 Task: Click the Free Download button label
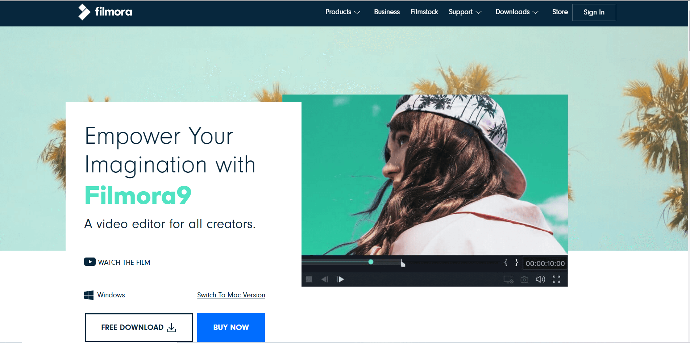coord(132,327)
